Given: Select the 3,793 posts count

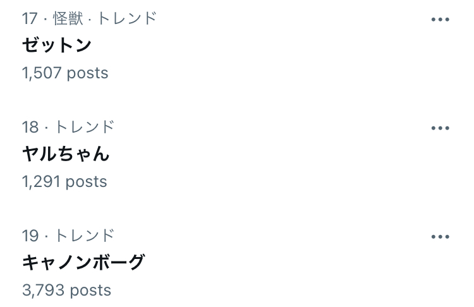Looking at the screenshot, I should pos(66,291).
